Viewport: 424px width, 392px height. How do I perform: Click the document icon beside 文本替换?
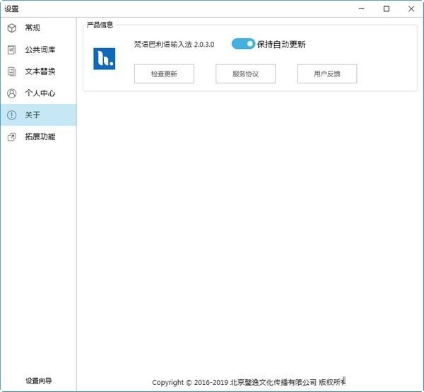click(11, 71)
